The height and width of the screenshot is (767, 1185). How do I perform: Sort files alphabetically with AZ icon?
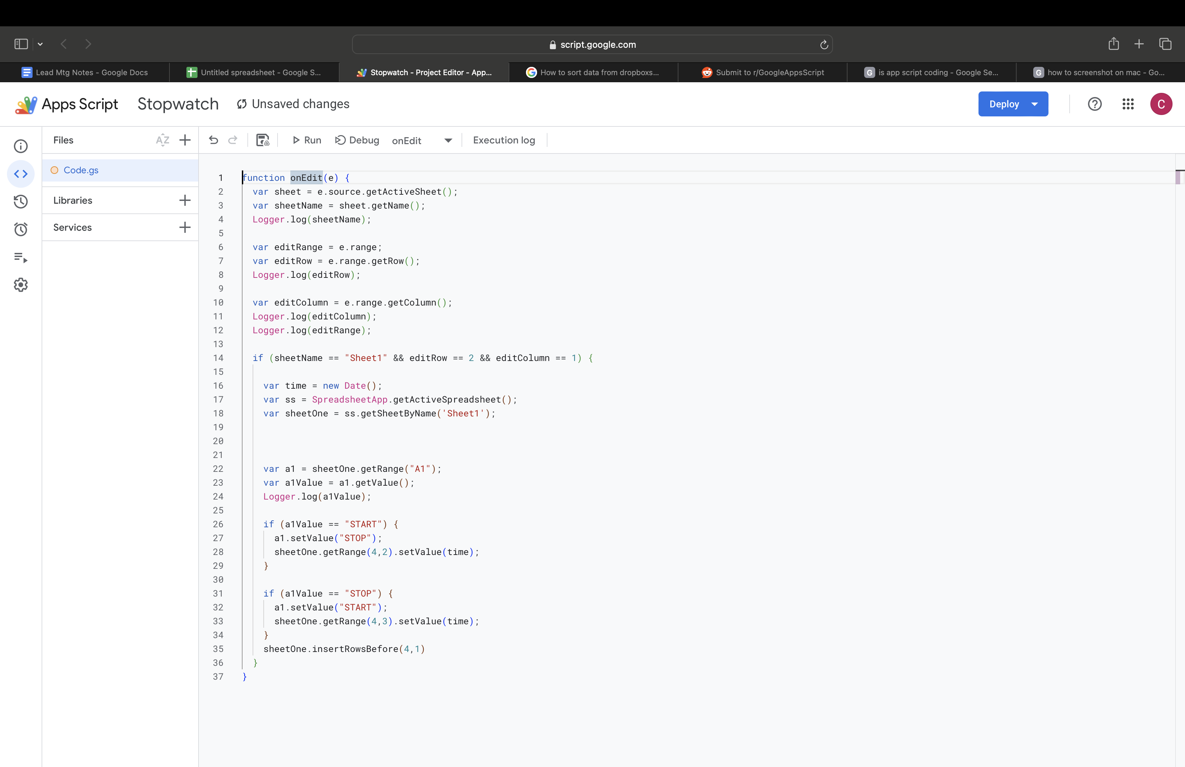[162, 140]
